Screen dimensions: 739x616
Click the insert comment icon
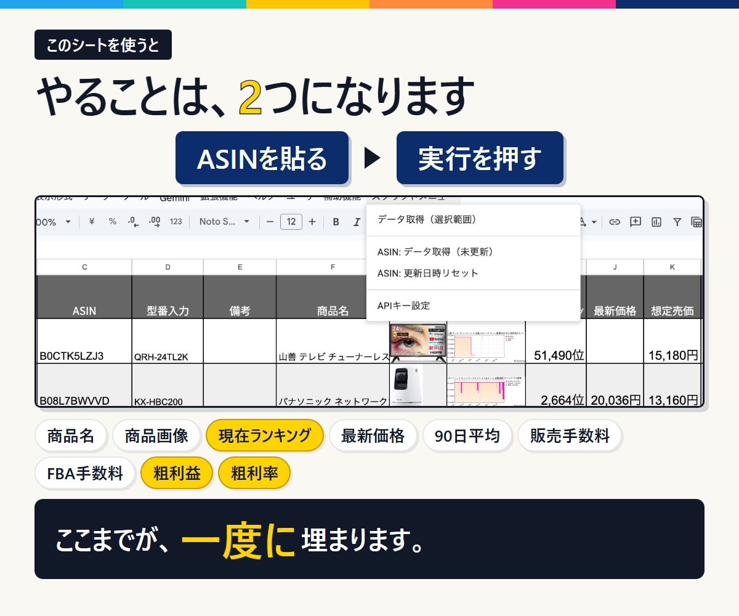coord(636,222)
